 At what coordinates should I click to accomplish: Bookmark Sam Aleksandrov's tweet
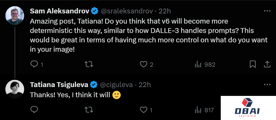[x=252, y=64]
